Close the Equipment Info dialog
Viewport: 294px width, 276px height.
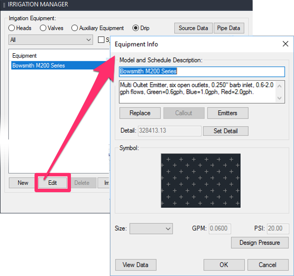pos(285,44)
